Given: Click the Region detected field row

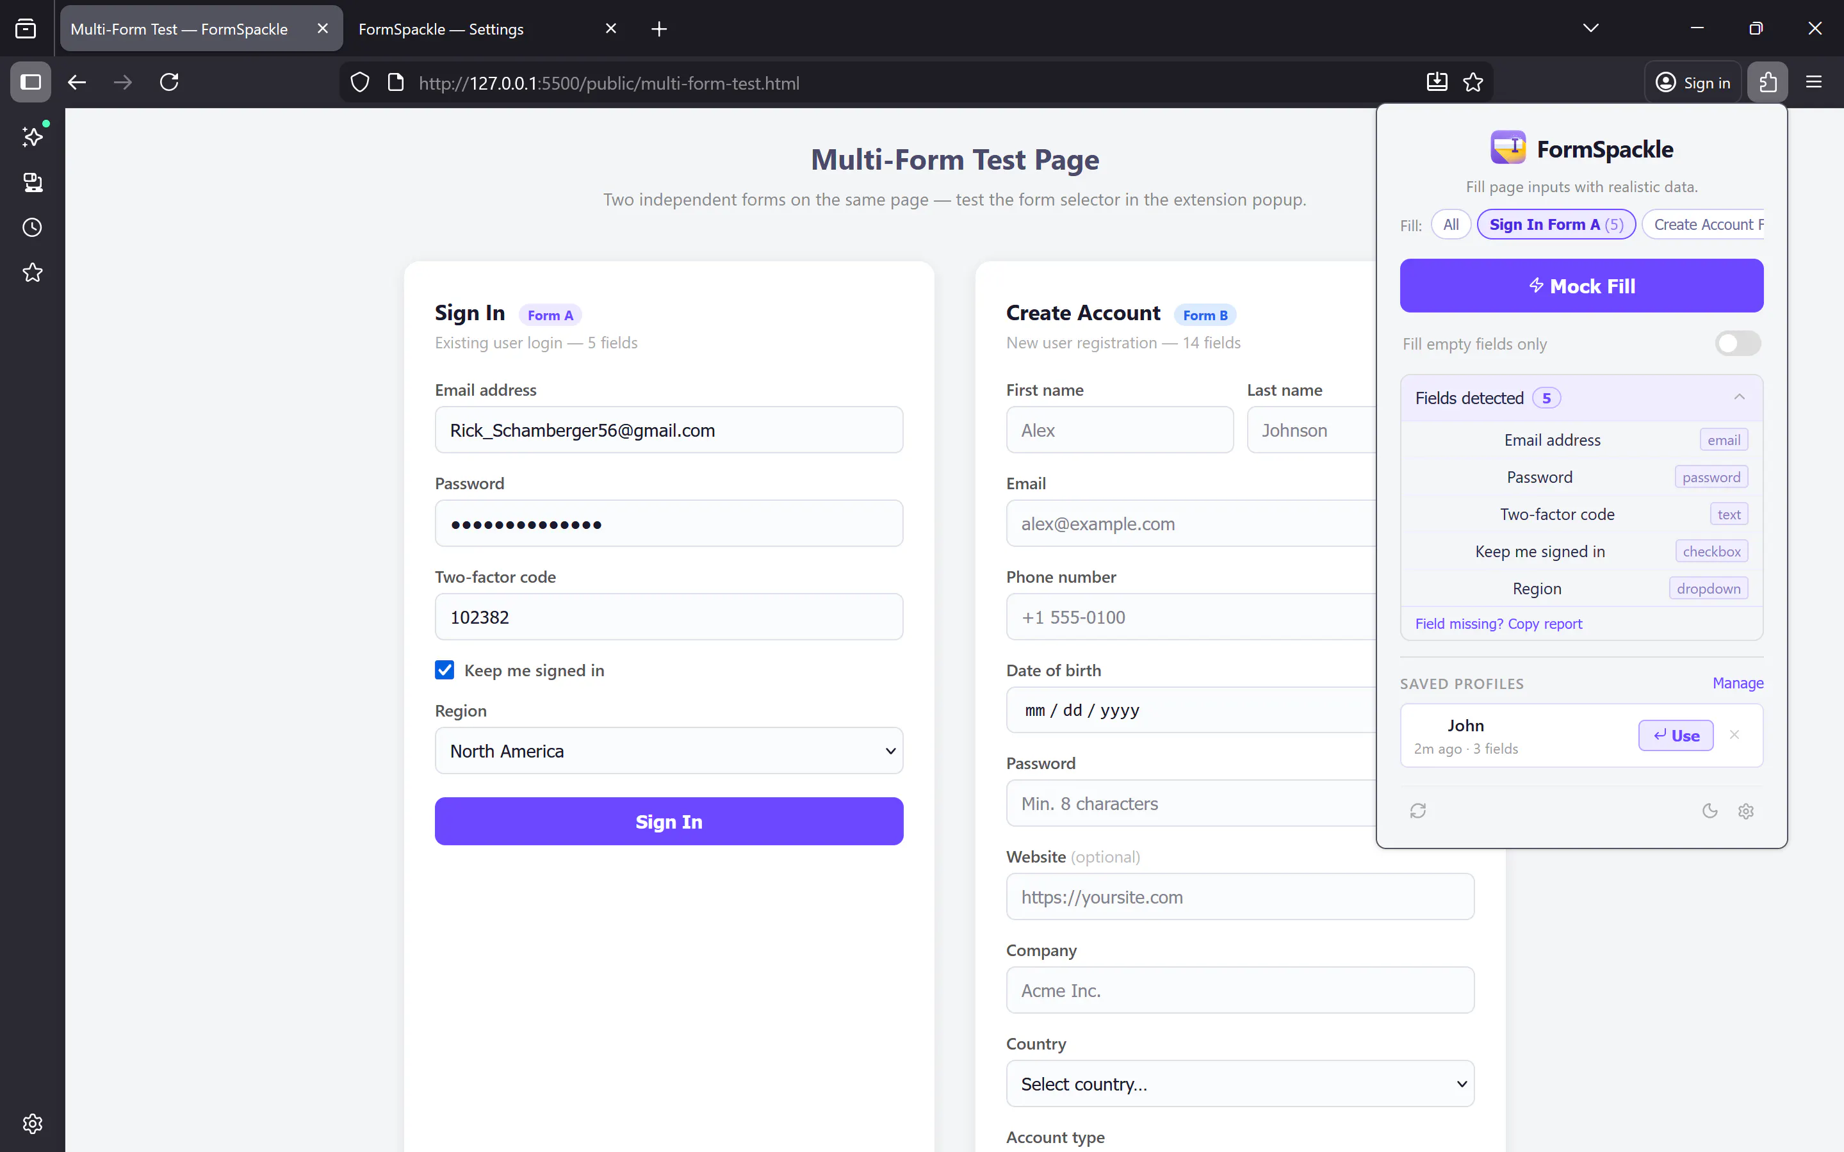Looking at the screenshot, I should pos(1581,588).
